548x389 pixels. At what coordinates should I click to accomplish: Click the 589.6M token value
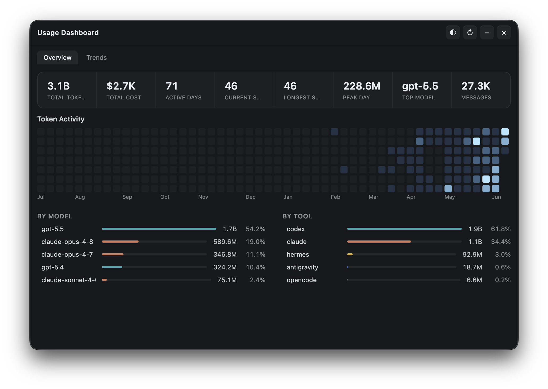pyautogui.click(x=225, y=242)
